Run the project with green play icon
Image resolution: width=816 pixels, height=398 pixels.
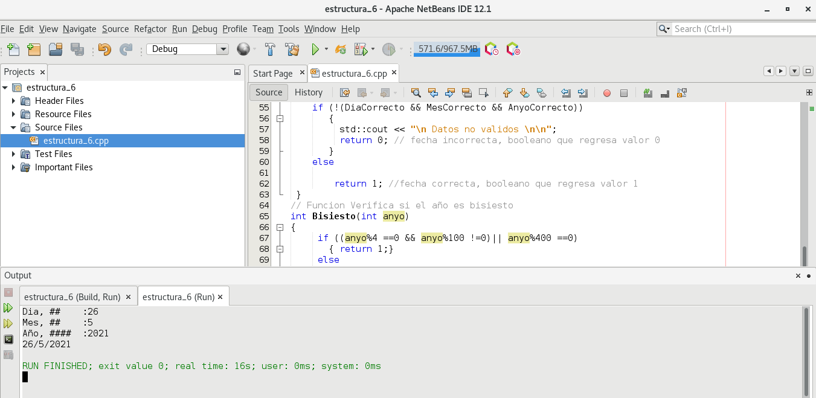[315, 50]
